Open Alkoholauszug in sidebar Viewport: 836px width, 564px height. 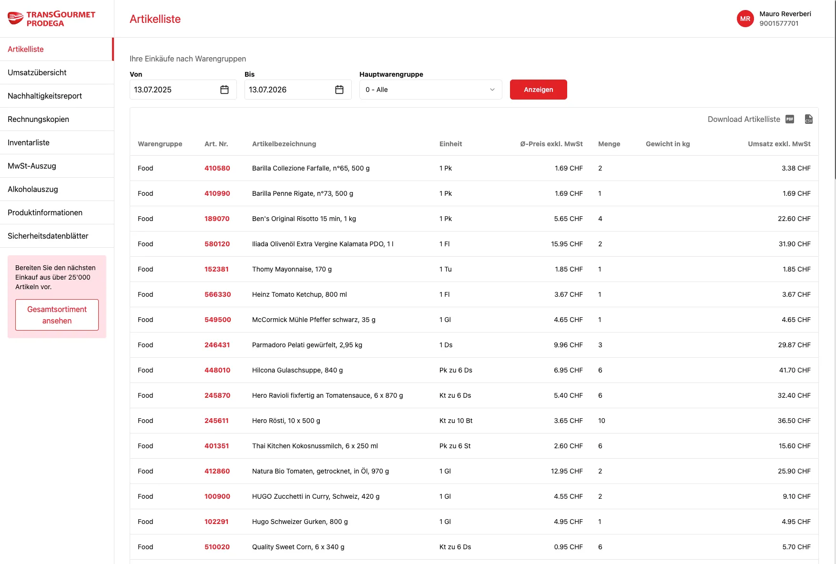coord(57,189)
